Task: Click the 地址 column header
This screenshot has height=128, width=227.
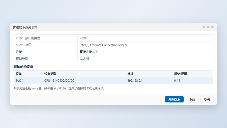Action: tap(149, 74)
